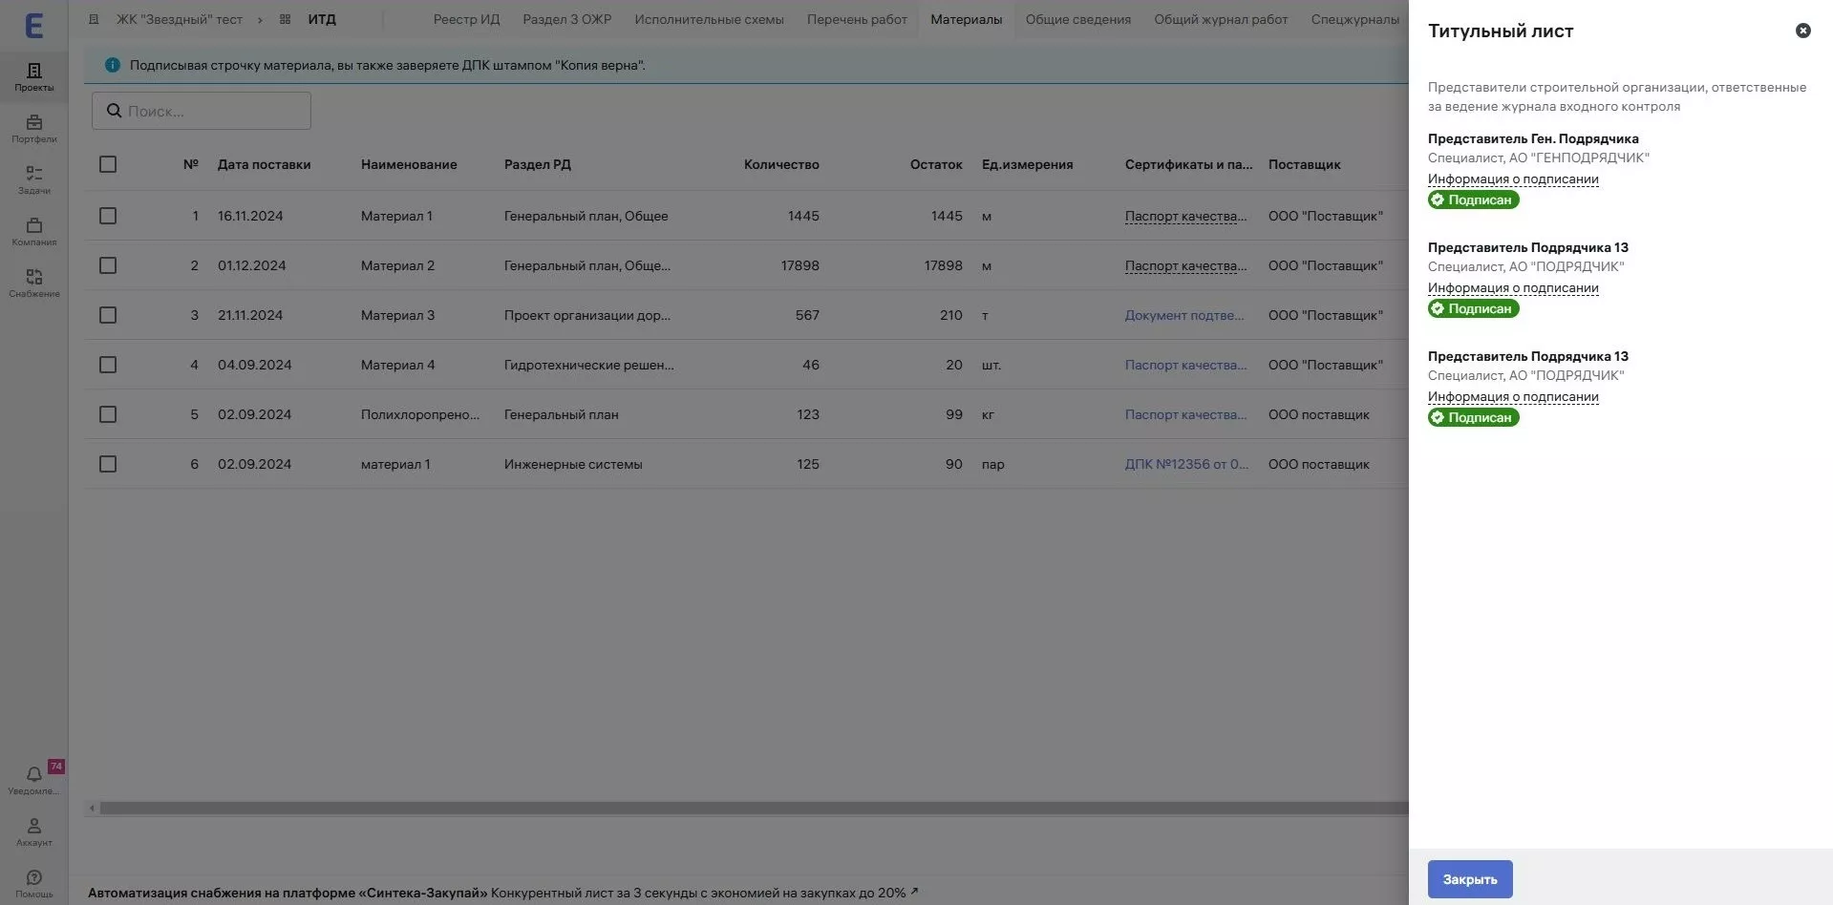
Task: Open the Портфели sidebar icon
Action: coord(33,128)
